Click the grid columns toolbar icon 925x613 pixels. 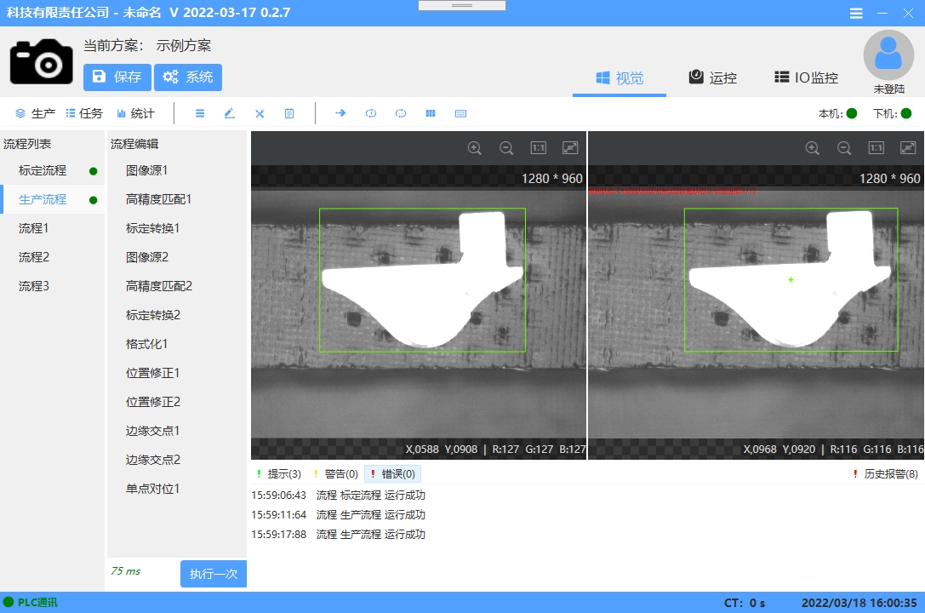(x=431, y=113)
